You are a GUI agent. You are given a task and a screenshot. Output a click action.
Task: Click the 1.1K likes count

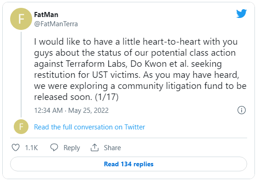pyautogui.click(x=31, y=148)
